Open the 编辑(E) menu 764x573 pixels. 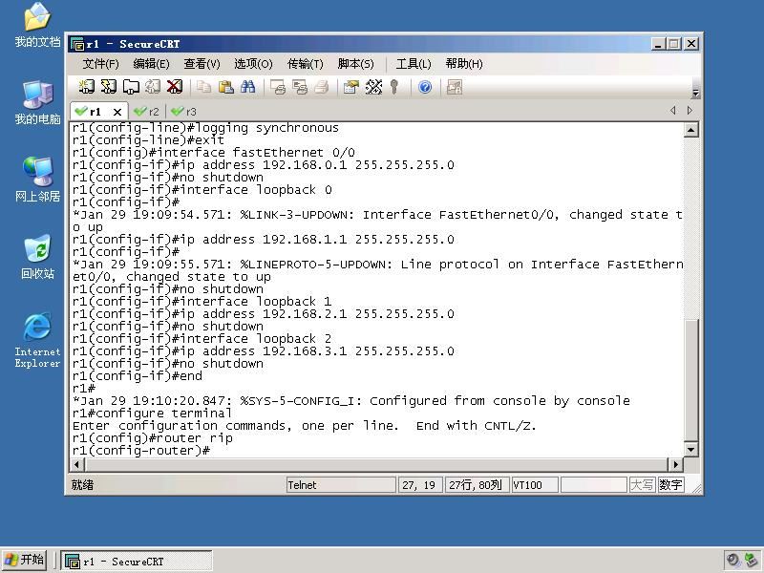click(151, 64)
